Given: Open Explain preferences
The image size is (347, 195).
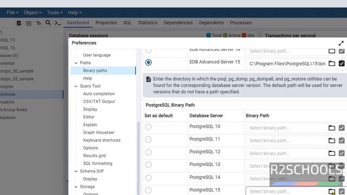Looking at the screenshot, I should point(90,125).
